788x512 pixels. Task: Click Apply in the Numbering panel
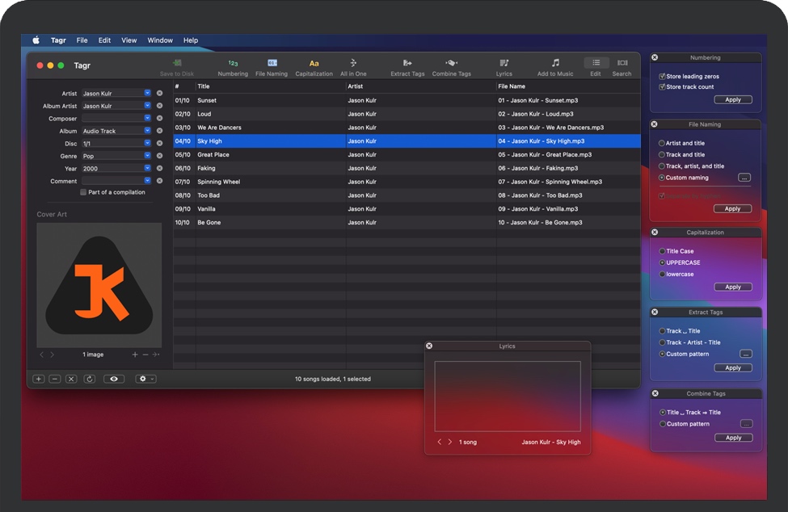point(733,100)
